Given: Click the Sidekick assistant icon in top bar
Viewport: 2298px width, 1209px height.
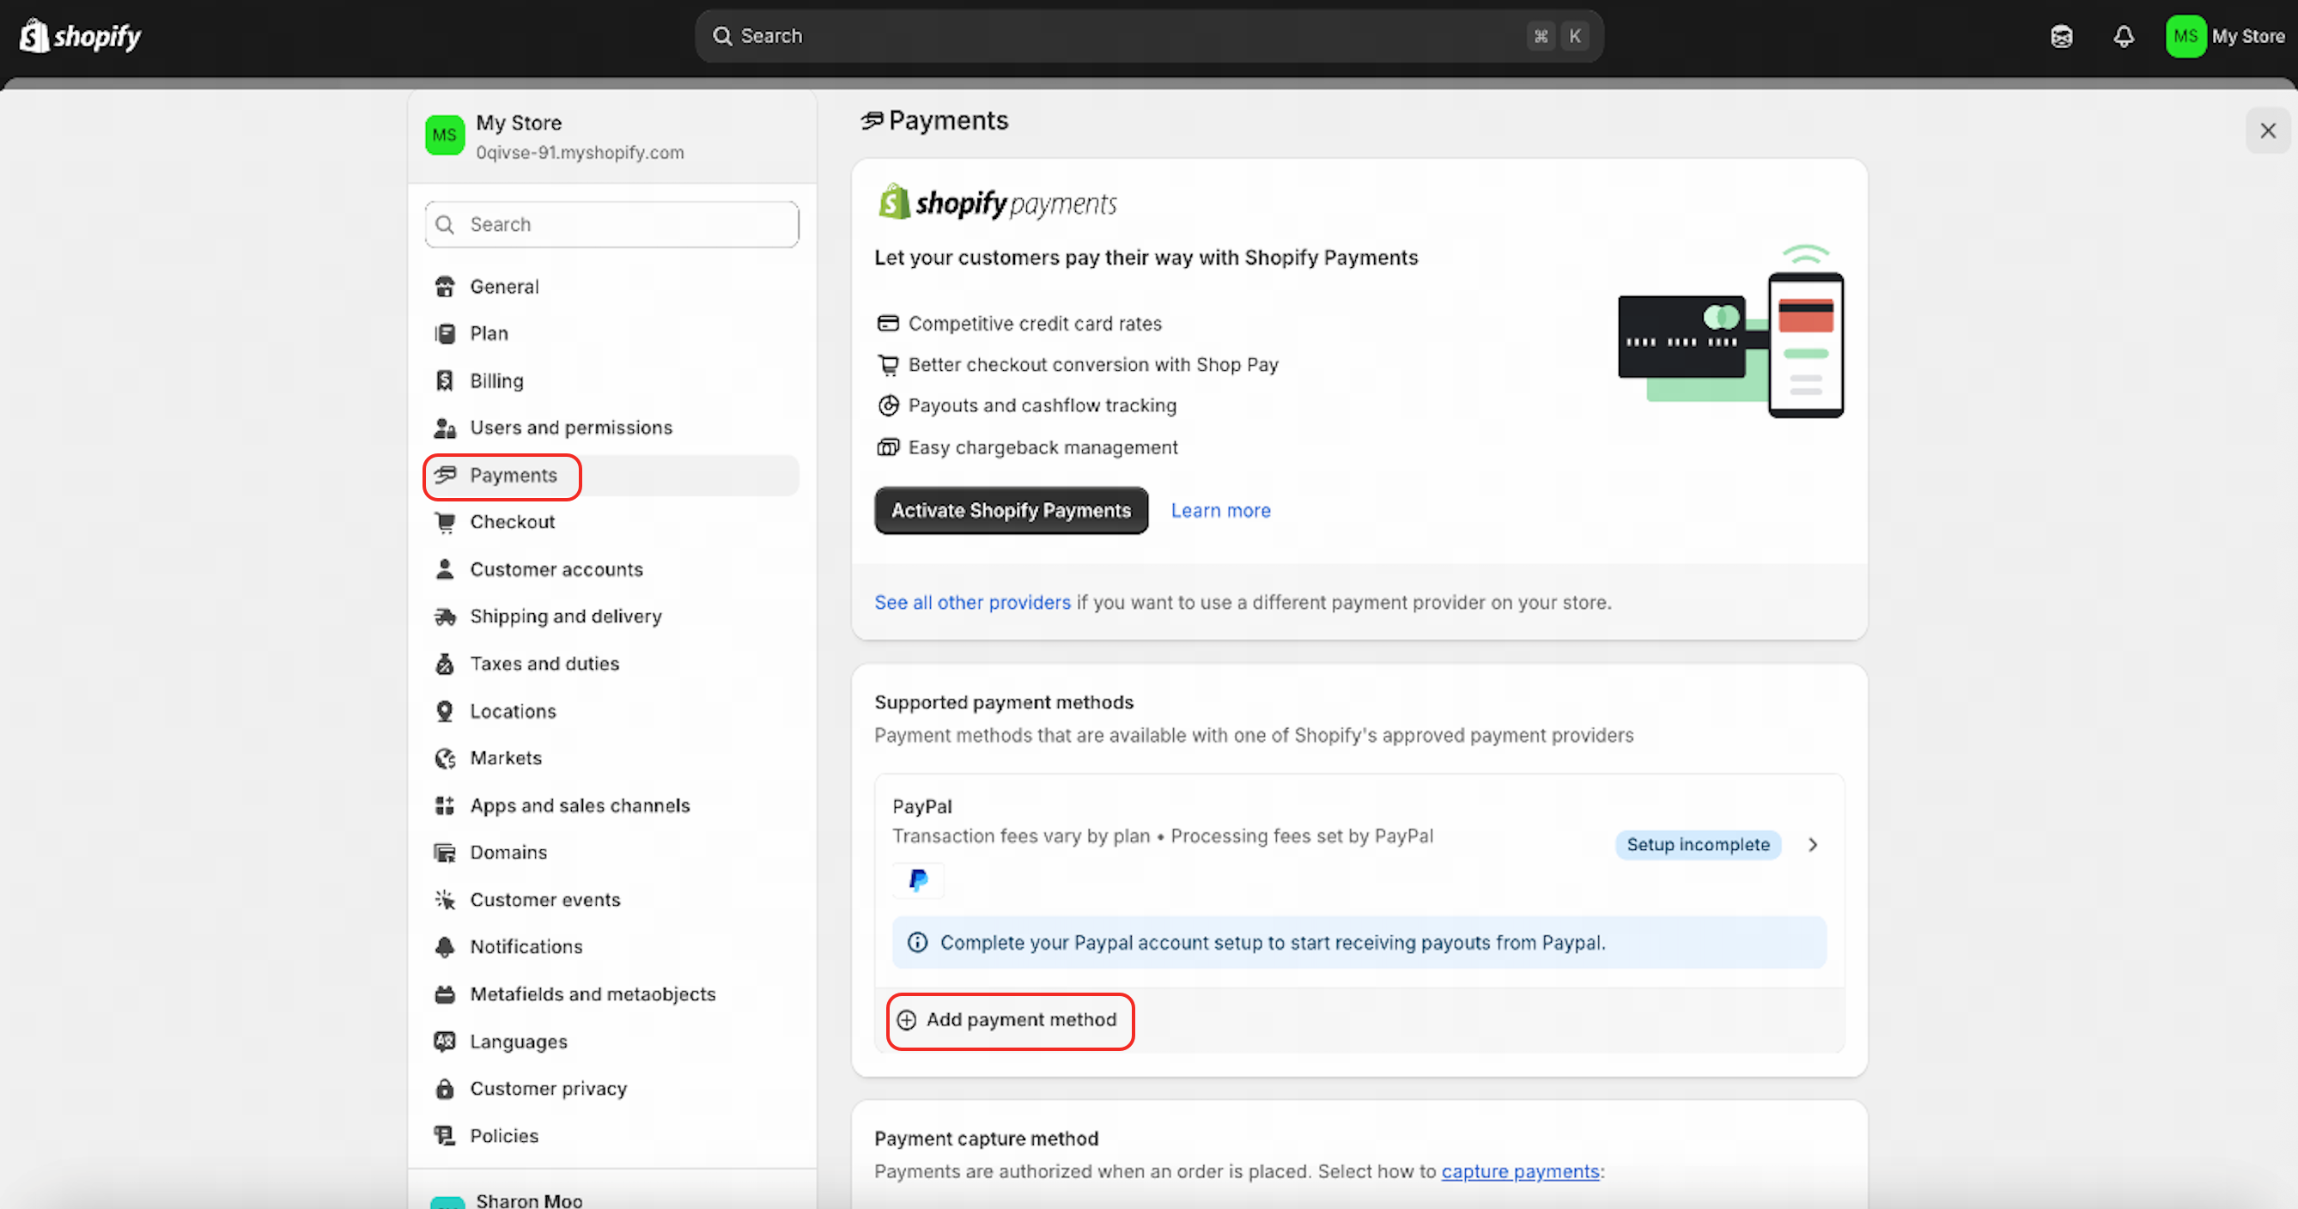Looking at the screenshot, I should pos(2062,37).
